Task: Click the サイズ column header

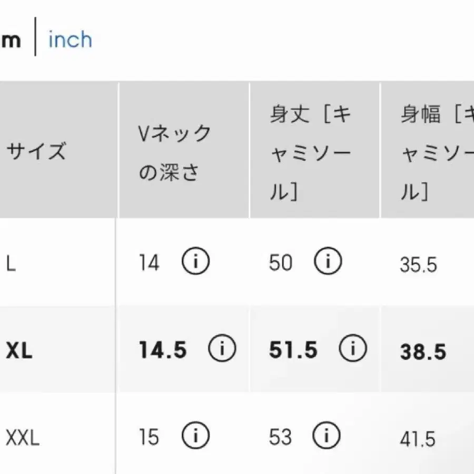Action: coord(37,150)
